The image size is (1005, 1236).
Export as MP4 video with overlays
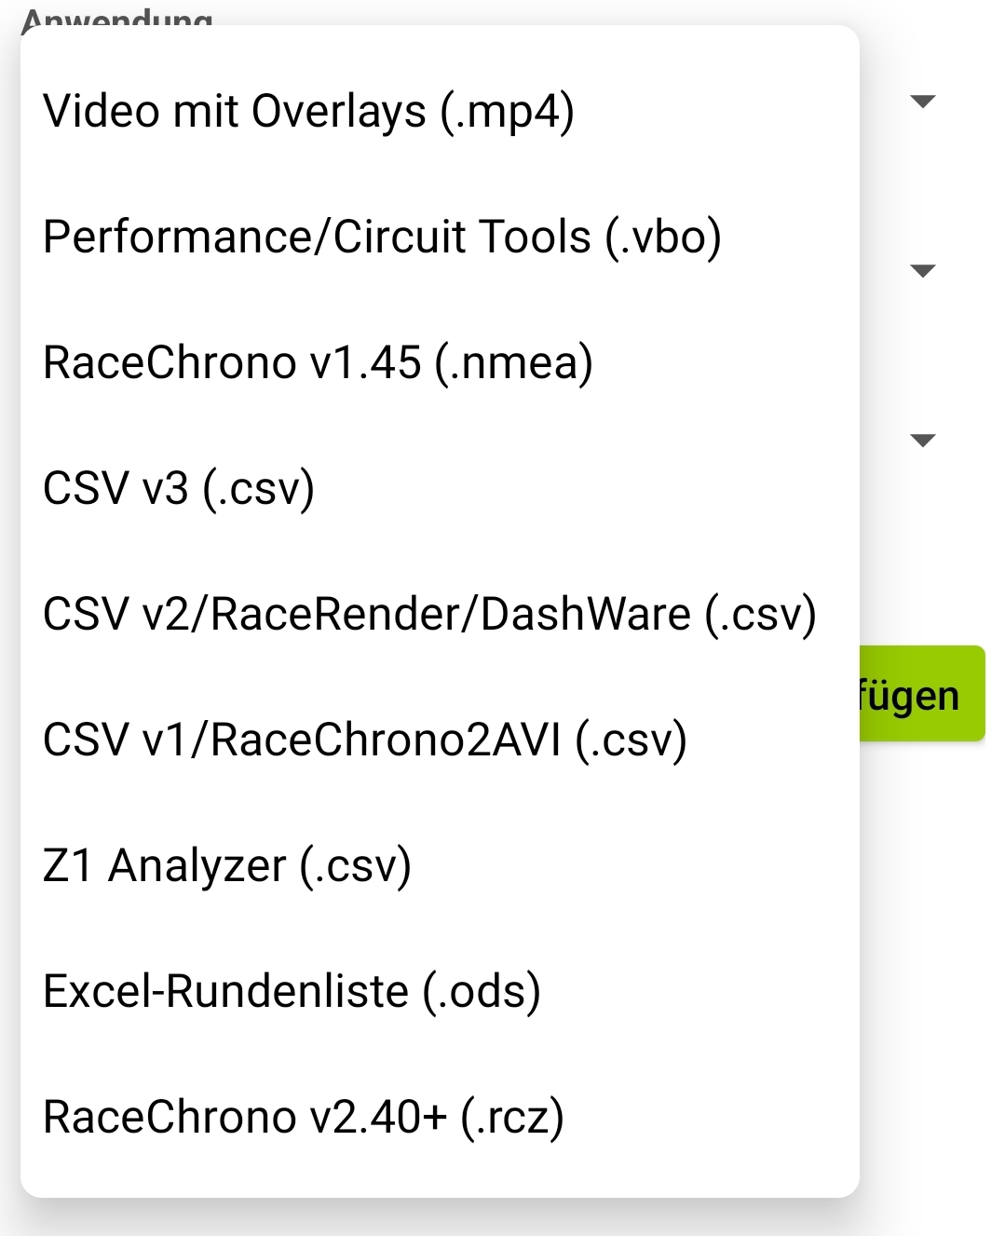coord(308,112)
